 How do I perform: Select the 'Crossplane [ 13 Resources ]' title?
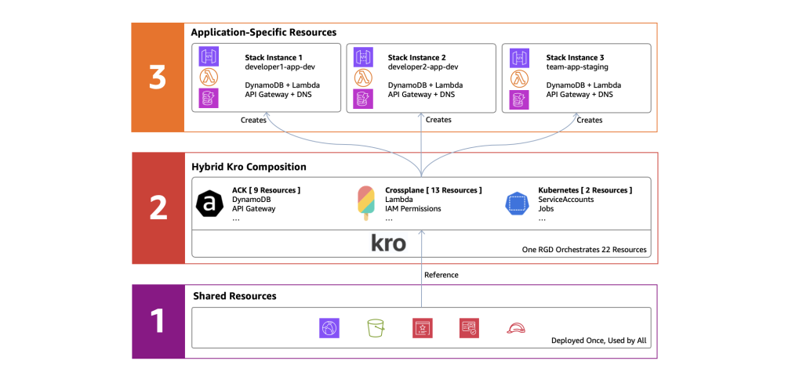[x=433, y=190]
